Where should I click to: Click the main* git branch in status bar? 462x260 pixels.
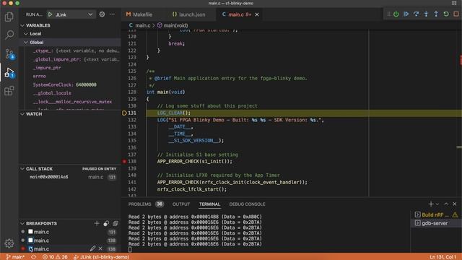[15, 257]
